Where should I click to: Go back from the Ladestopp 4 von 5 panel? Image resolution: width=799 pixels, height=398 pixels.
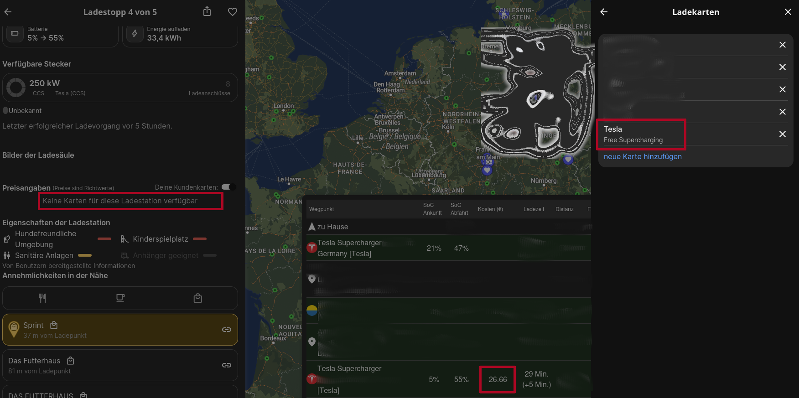click(x=8, y=12)
